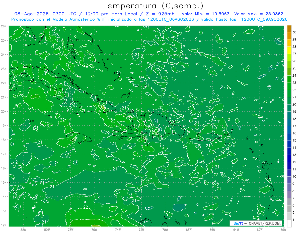This screenshot has width=301, height=233.
Task: Click the "24N" latitude label
Action: [4, 55]
